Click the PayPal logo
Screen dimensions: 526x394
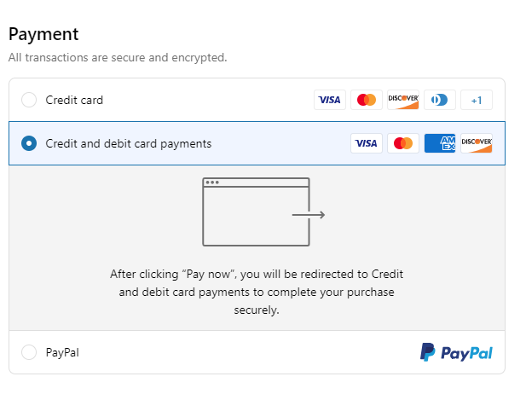[x=456, y=352]
